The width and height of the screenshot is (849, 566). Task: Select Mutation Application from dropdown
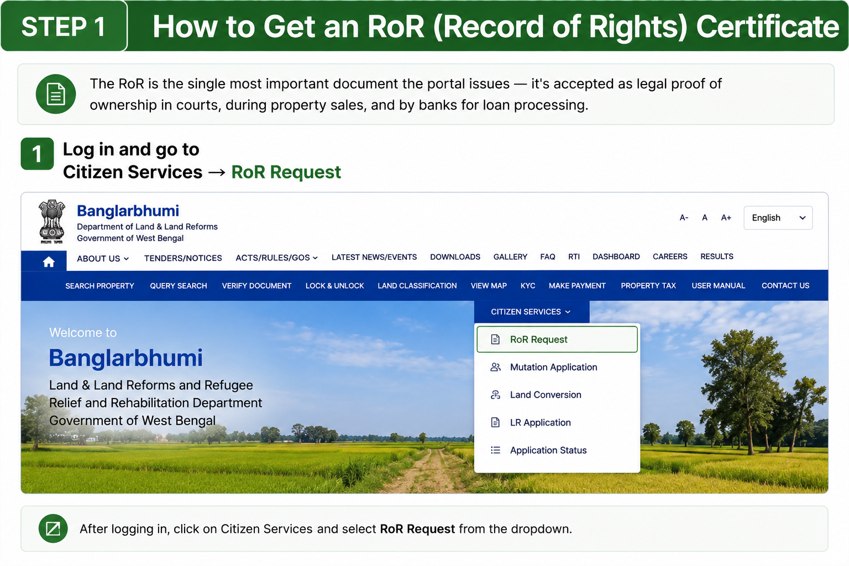click(x=557, y=367)
